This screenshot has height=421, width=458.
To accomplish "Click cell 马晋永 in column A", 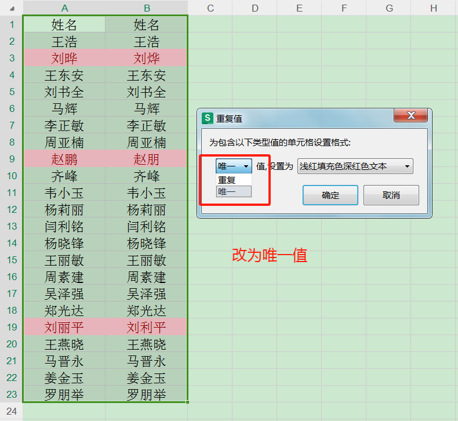I will pyautogui.click(x=64, y=361).
